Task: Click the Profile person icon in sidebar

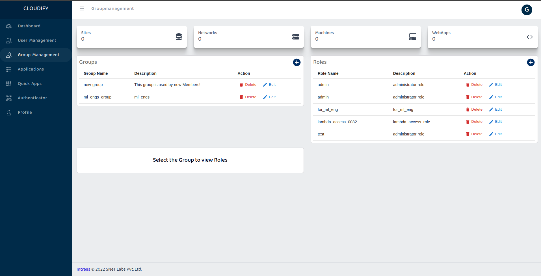Action: pos(9,112)
